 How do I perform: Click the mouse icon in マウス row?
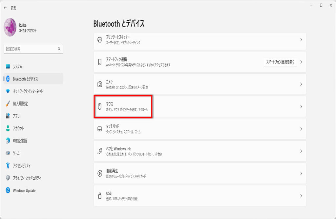point(100,106)
